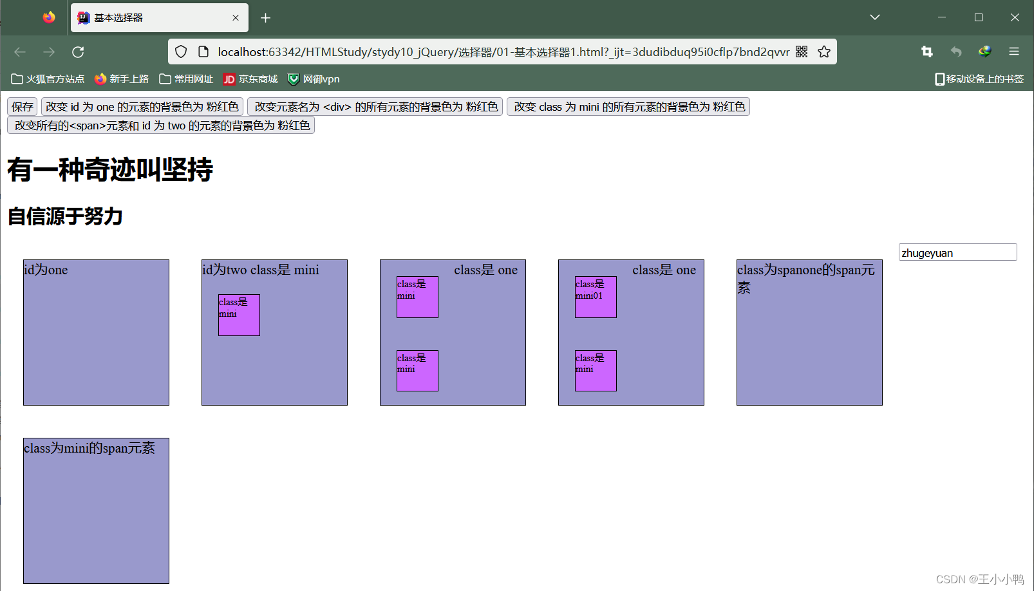Toggle tracking protection via shield icon
Viewport: 1034px width, 591px height.
point(180,52)
